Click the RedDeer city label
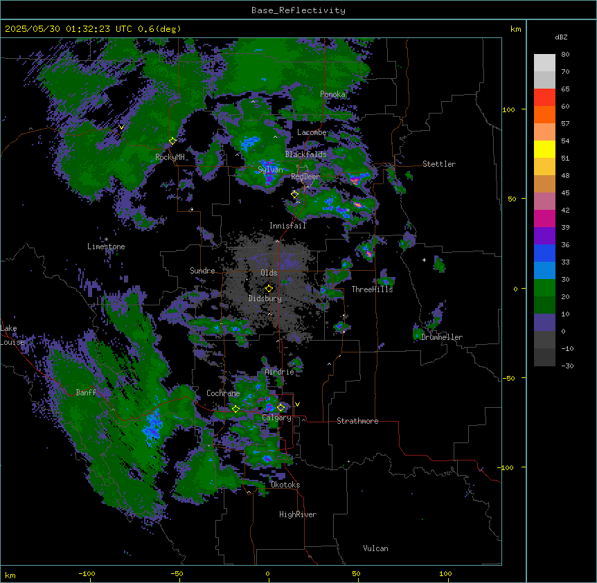 point(305,177)
